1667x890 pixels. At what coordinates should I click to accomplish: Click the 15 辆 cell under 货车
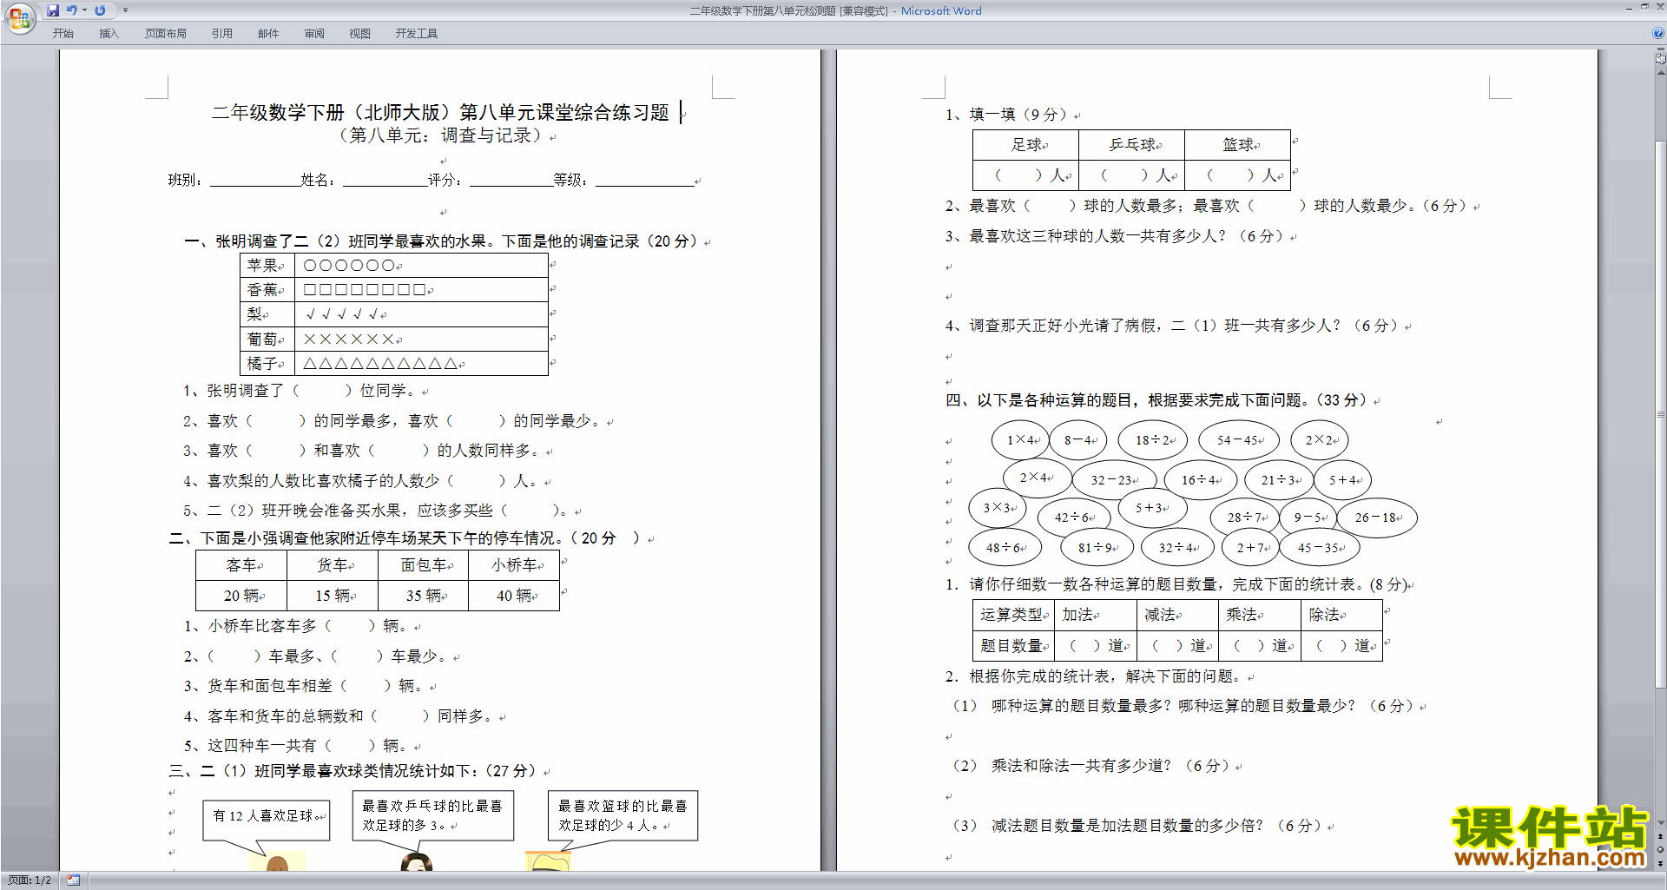[x=333, y=596]
